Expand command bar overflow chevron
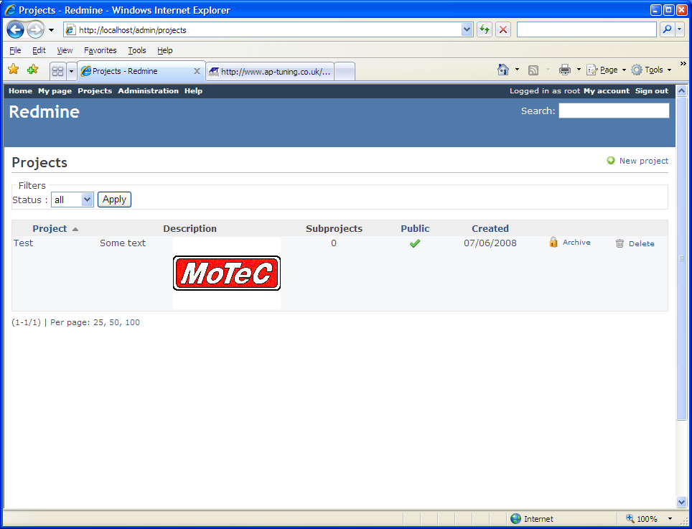This screenshot has height=529, width=692. (x=683, y=64)
